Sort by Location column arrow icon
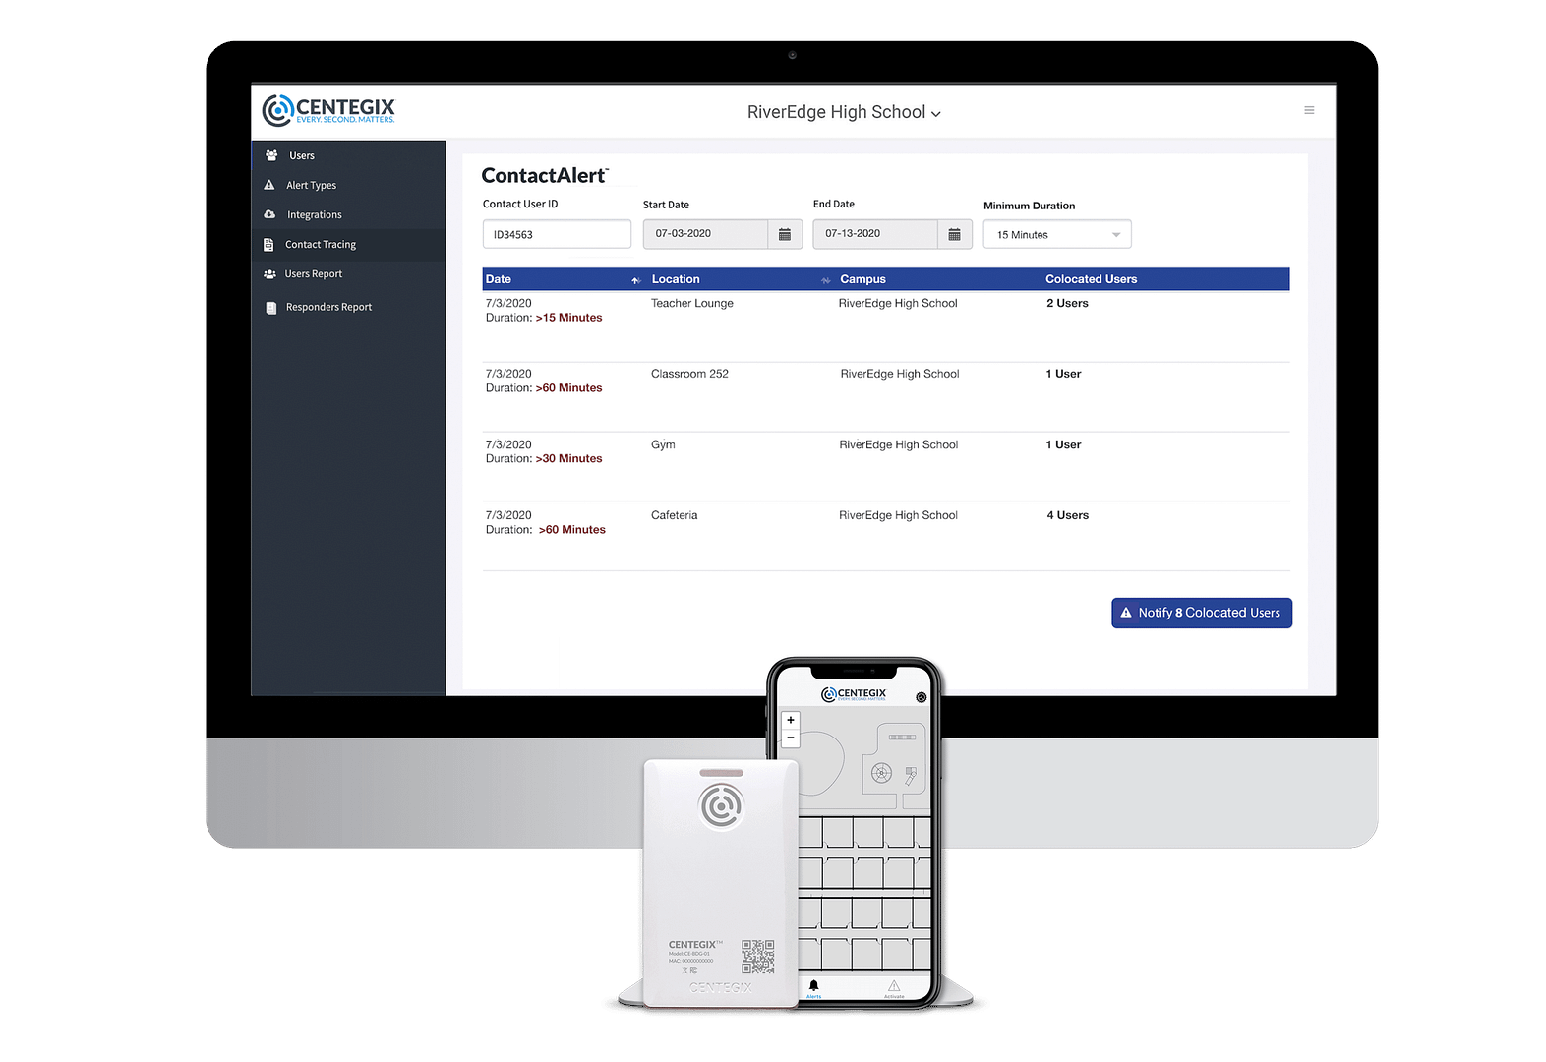This screenshot has height=1062, width=1546. (x=826, y=280)
